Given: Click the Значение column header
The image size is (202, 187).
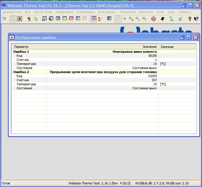Looking at the screenshot, I should click(x=102, y=47).
